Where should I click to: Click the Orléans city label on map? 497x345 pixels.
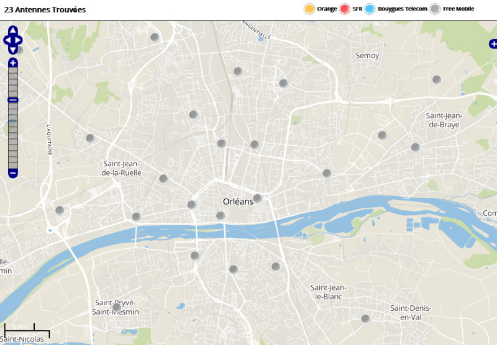pos(238,202)
